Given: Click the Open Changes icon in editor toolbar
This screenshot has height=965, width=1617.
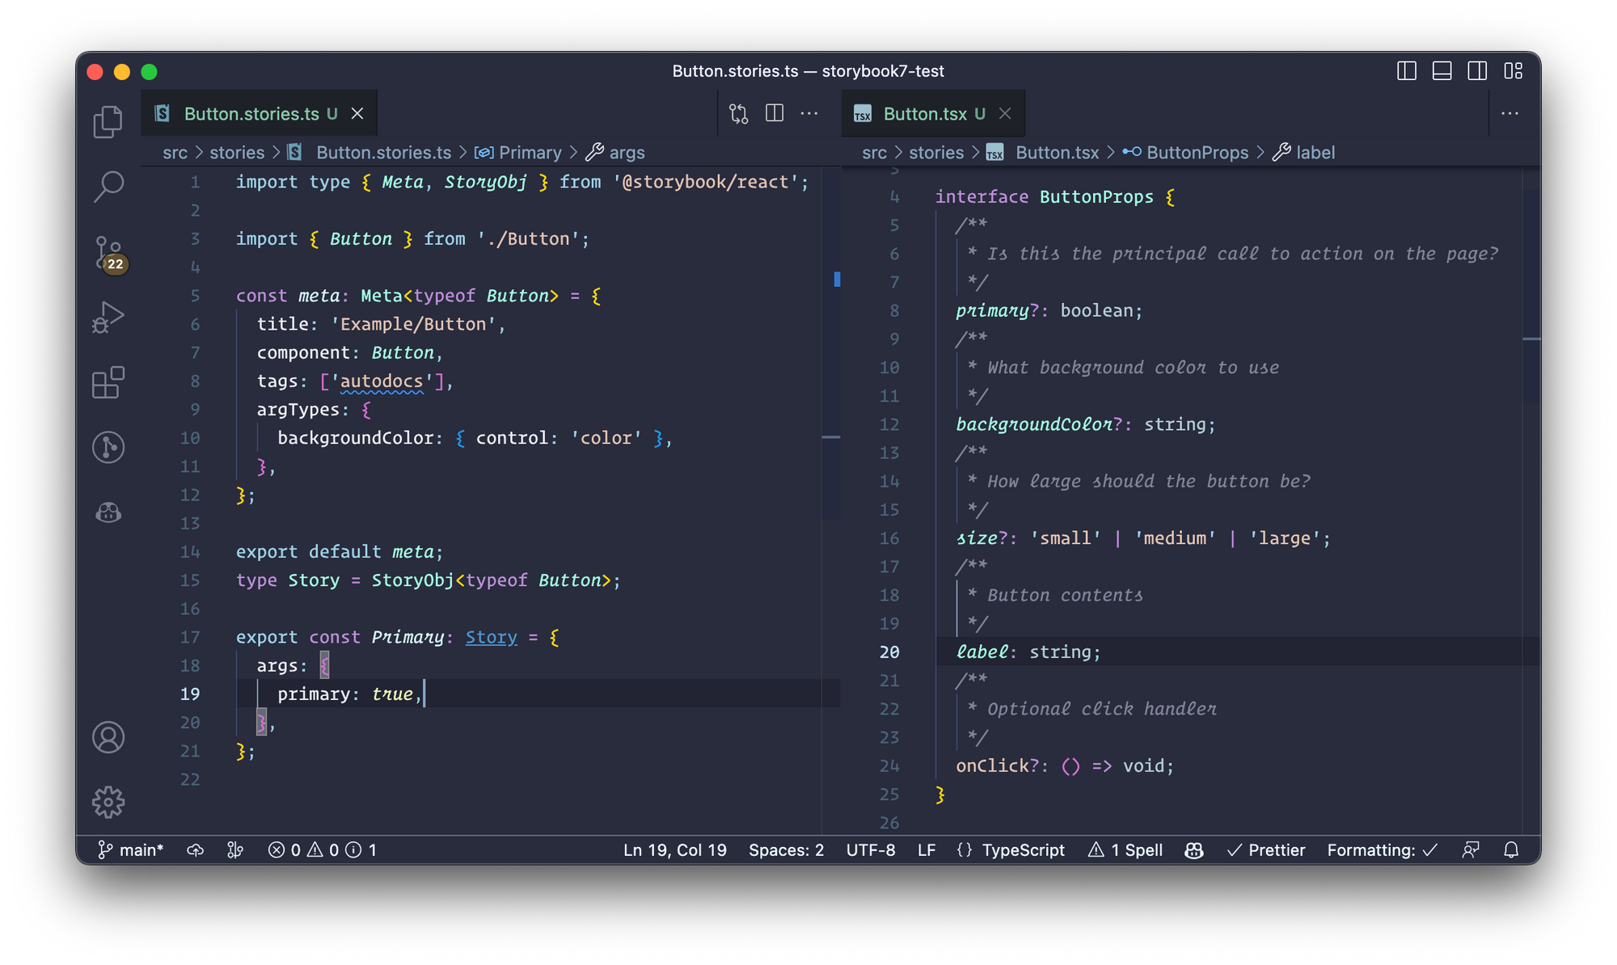Looking at the screenshot, I should tap(738, 114).
